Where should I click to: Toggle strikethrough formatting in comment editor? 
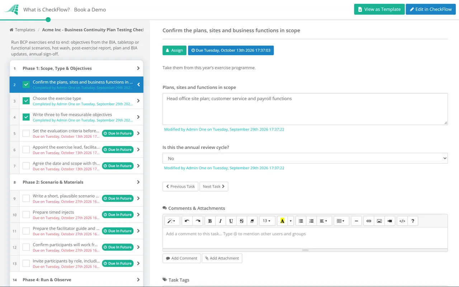click(x=242, y=221)
